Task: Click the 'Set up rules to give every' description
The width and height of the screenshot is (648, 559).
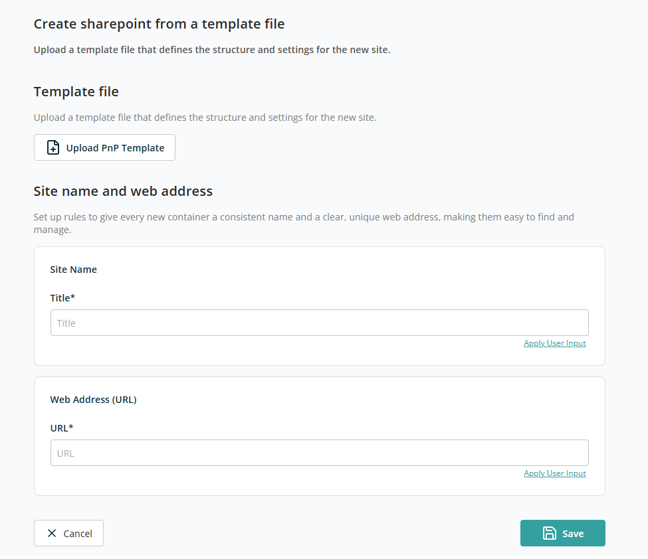Action: coord(304,223)
